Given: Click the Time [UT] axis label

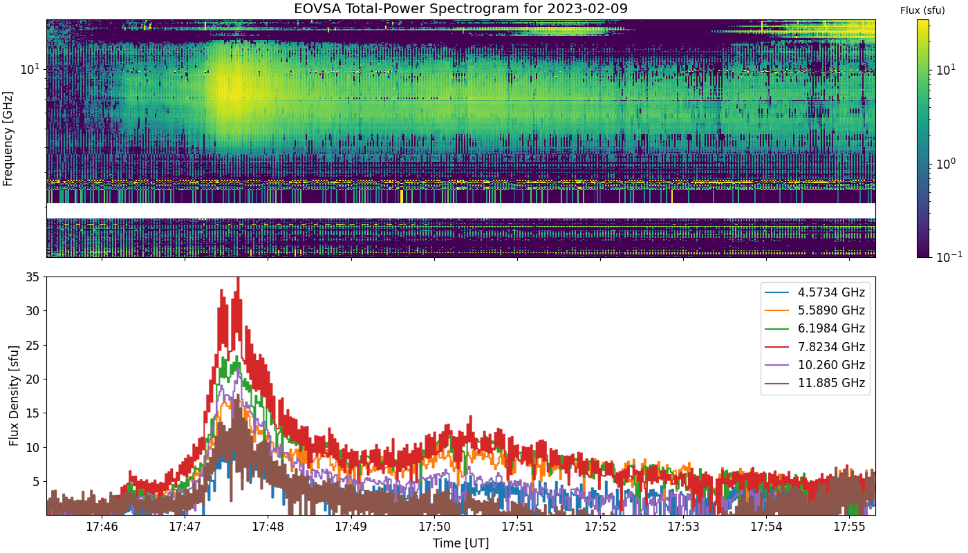Looking at the screenshot, I should 461,543.
